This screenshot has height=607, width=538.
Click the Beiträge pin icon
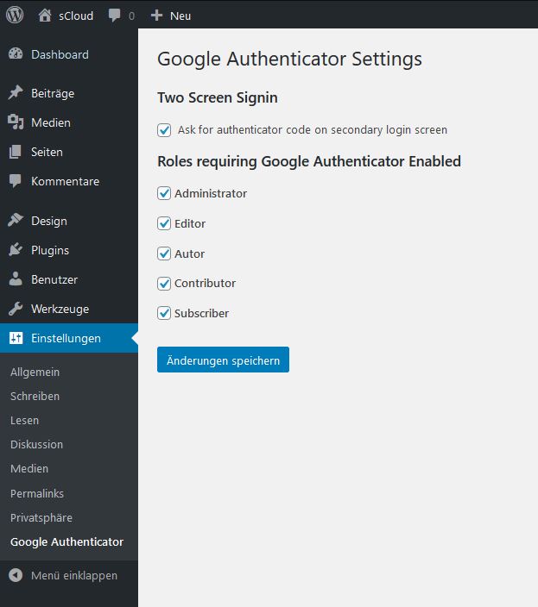pos(16,93)
